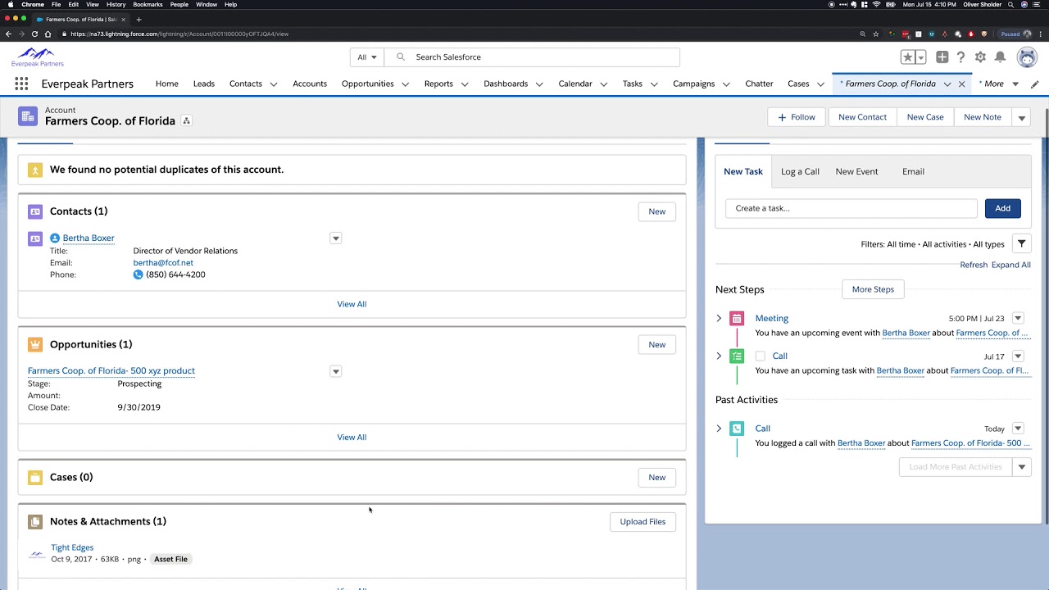
Task: Open the Chatter nav tab
Action: [x=759, y=84]
